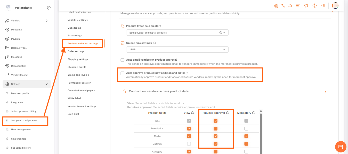Click the user profile avatar
The image size is (348, 154).
335,6
